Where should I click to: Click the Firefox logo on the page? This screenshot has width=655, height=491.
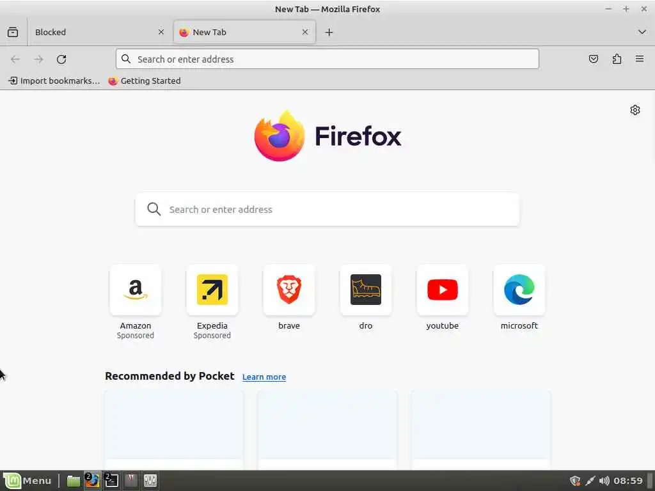(327, 136)
